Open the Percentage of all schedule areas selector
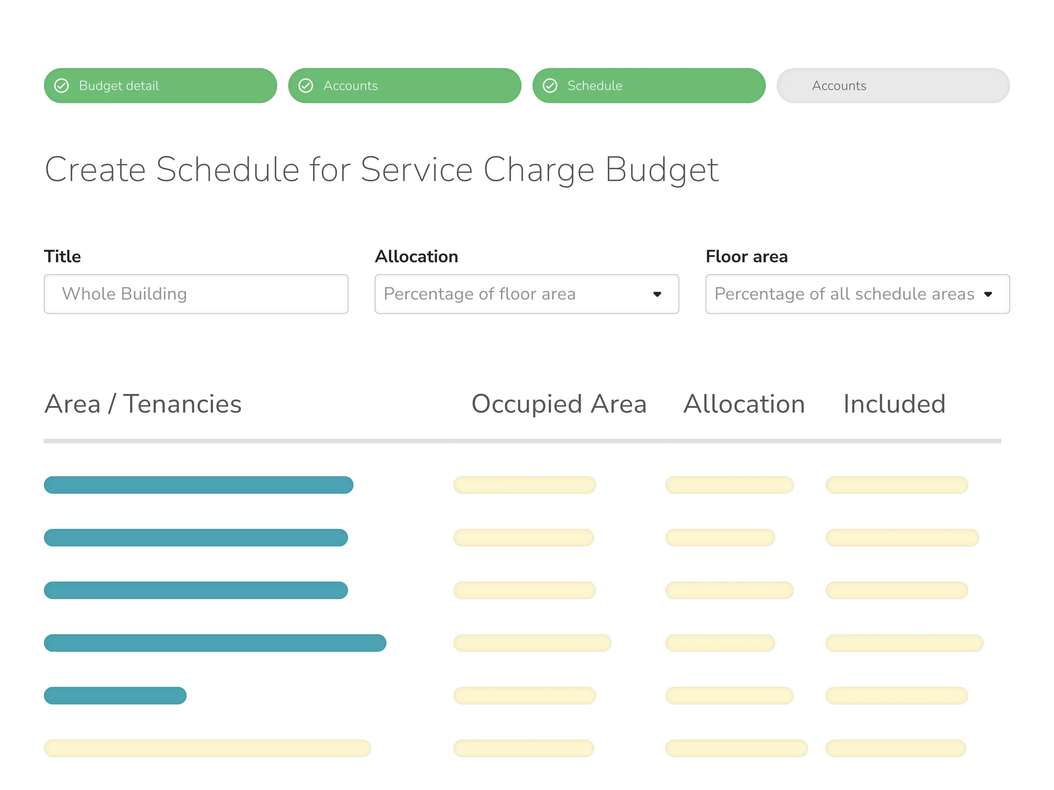 click(857, 294)
